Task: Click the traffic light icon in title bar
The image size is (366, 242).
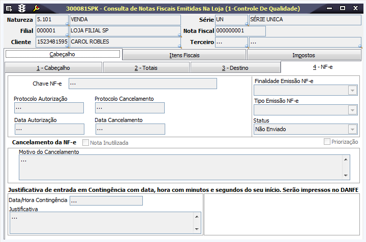Action: [x=22, y=9]
